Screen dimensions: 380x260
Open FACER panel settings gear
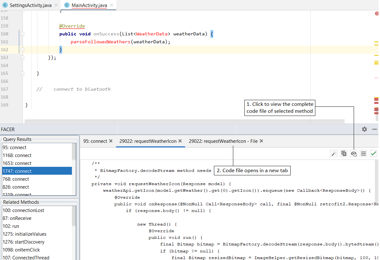[364, 129]
